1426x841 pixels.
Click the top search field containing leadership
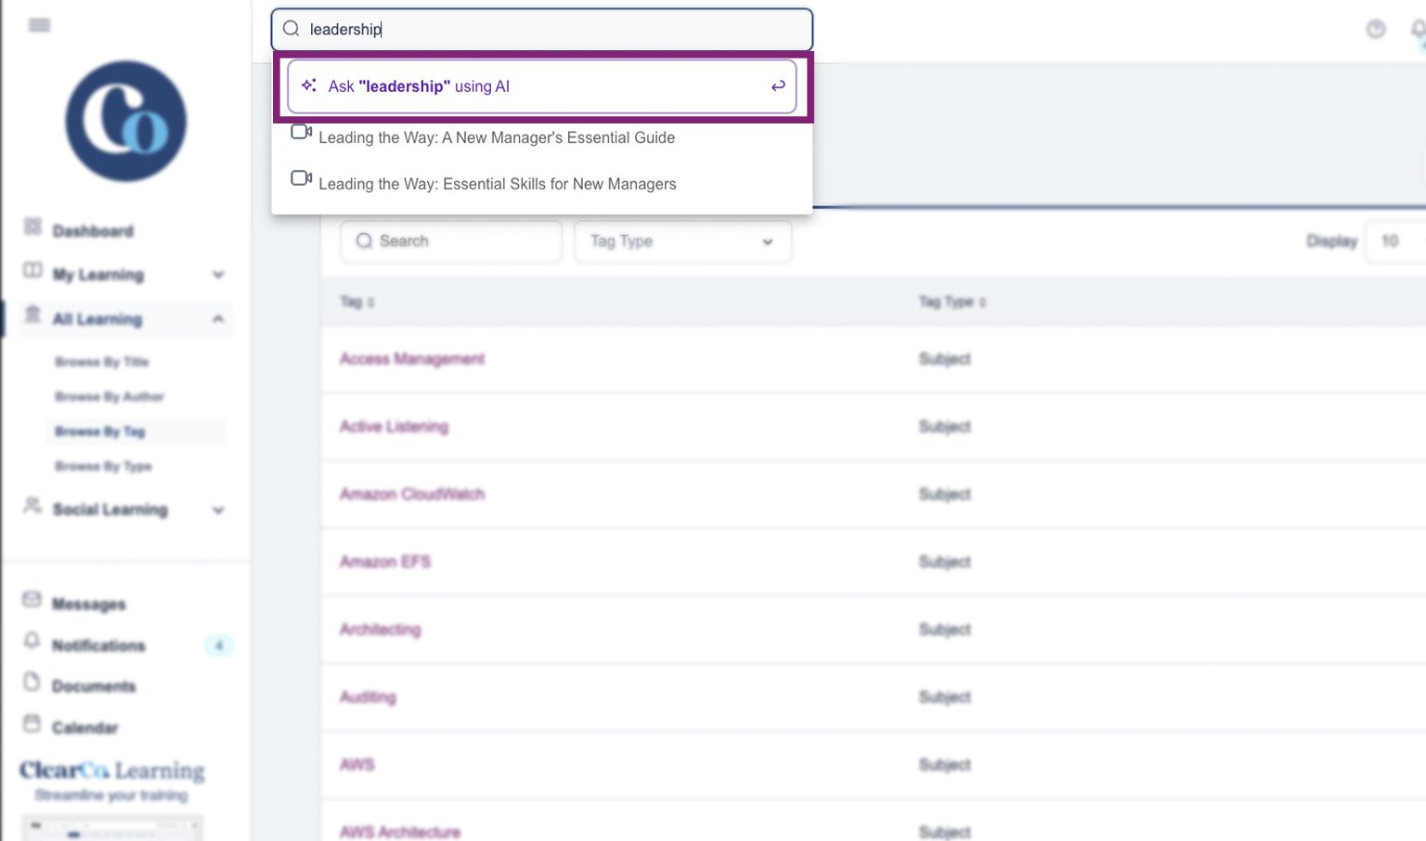pyautogui.click(x=542, y=30)
